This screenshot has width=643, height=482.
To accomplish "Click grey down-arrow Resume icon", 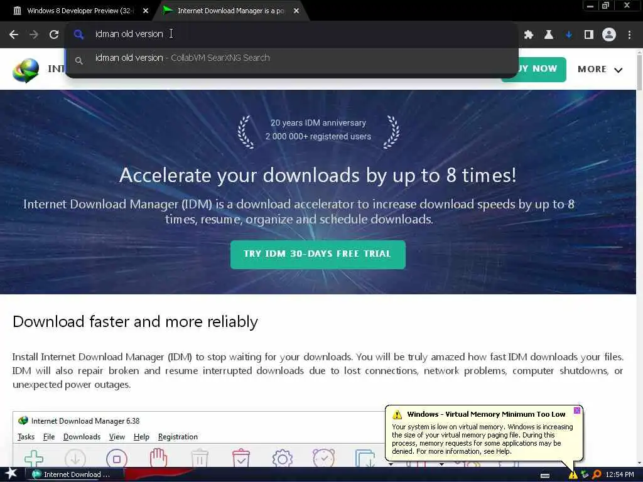I will coord(75,458).
